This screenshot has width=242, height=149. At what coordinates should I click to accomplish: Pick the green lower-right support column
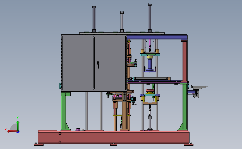[185, 107]
